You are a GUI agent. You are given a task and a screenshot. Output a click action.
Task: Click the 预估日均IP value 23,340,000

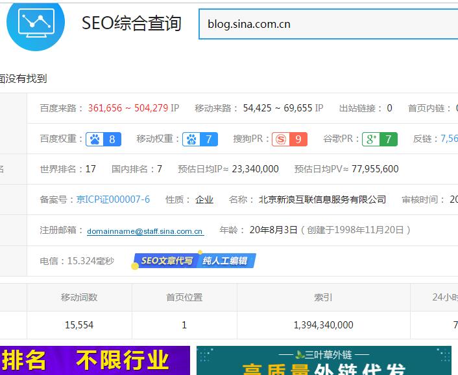(256, 169)
